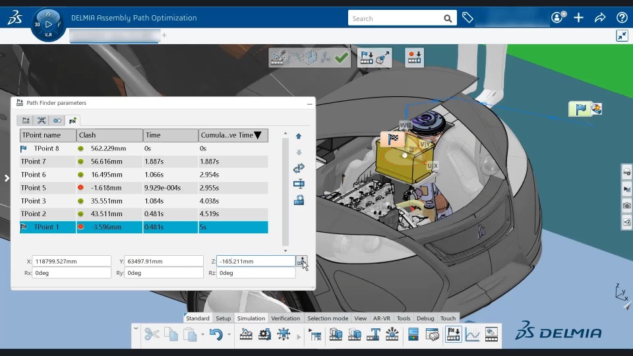Click the compute path lightning icon
The height and width of the screenshot is (356, 633).
tap(278, 58)
